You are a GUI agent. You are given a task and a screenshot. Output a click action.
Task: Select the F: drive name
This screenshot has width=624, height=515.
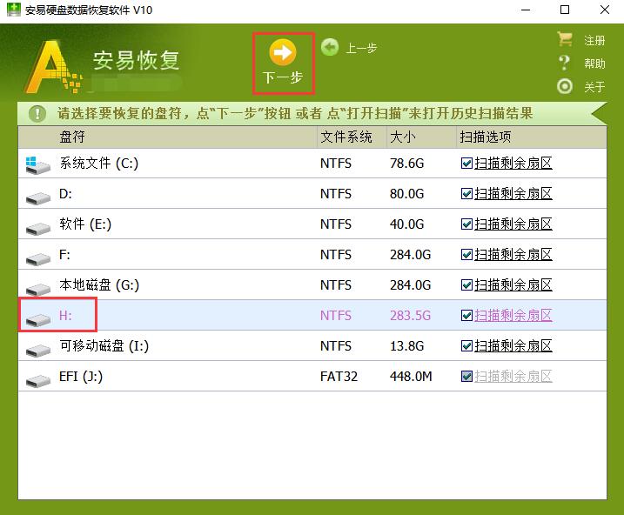click(x=65, y=255)
